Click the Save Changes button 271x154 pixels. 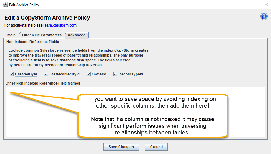[x=121, y=147]
